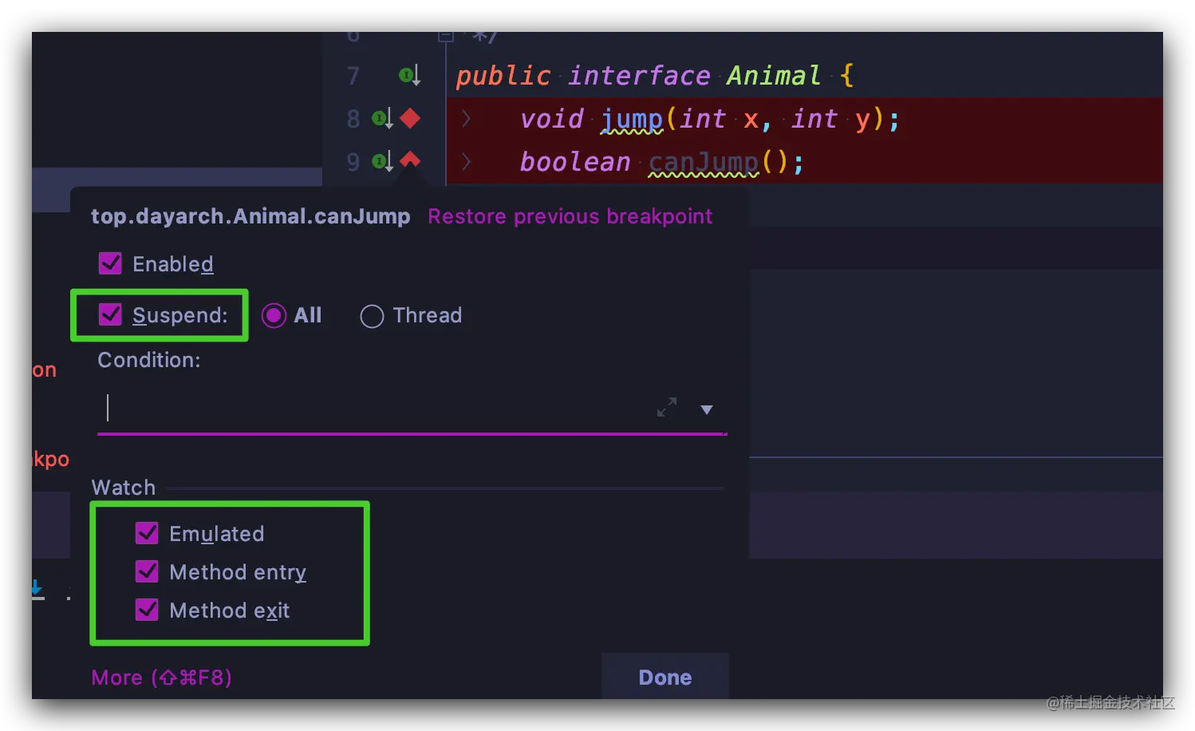
Task: Expand the folded chevron on jump line
Action: click(x=467, y=119)
